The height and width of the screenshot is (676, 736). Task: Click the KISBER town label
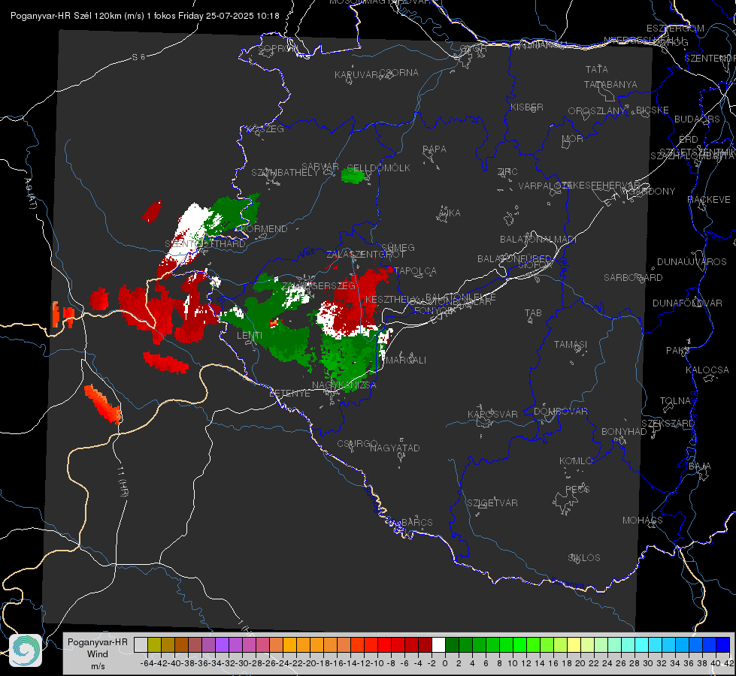(x=527, y=107)
